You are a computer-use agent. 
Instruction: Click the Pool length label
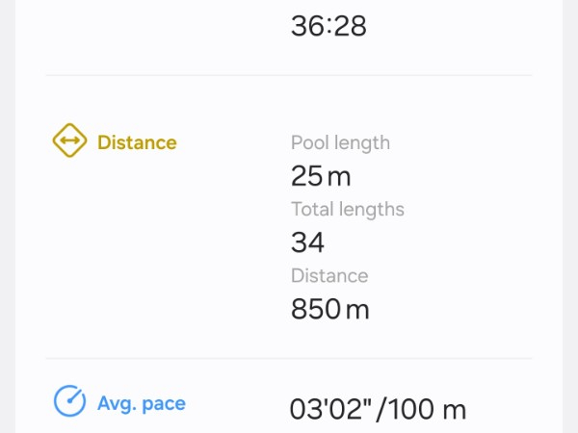tap(340, 142)
